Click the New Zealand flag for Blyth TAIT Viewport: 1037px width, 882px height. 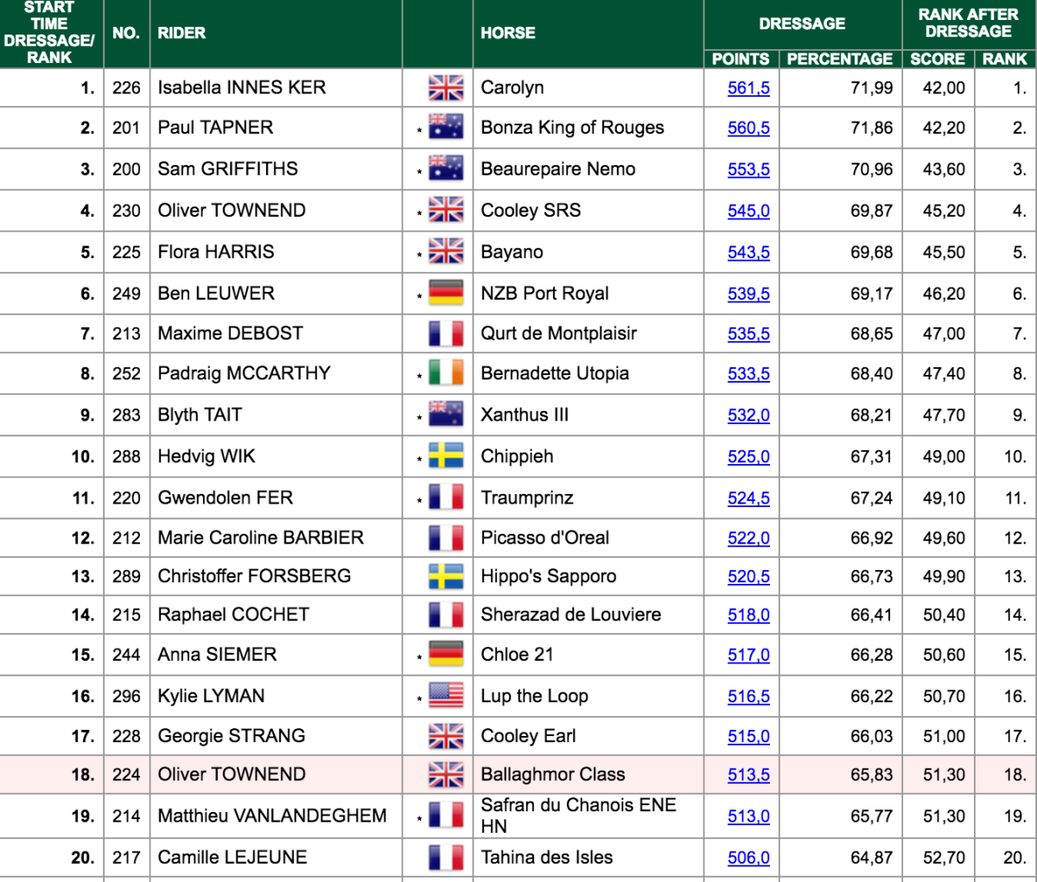coord(446,415)
